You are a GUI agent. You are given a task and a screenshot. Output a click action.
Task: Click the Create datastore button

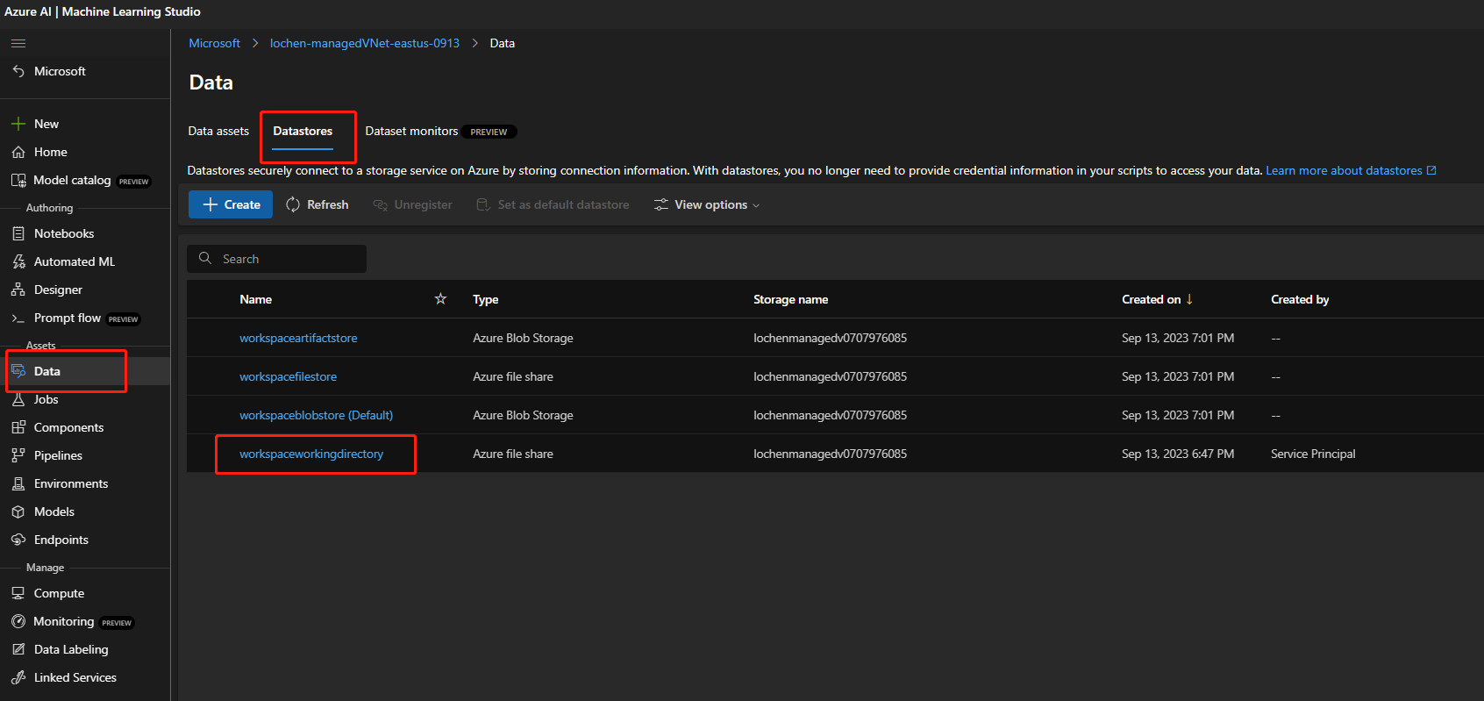coord(231,204)
